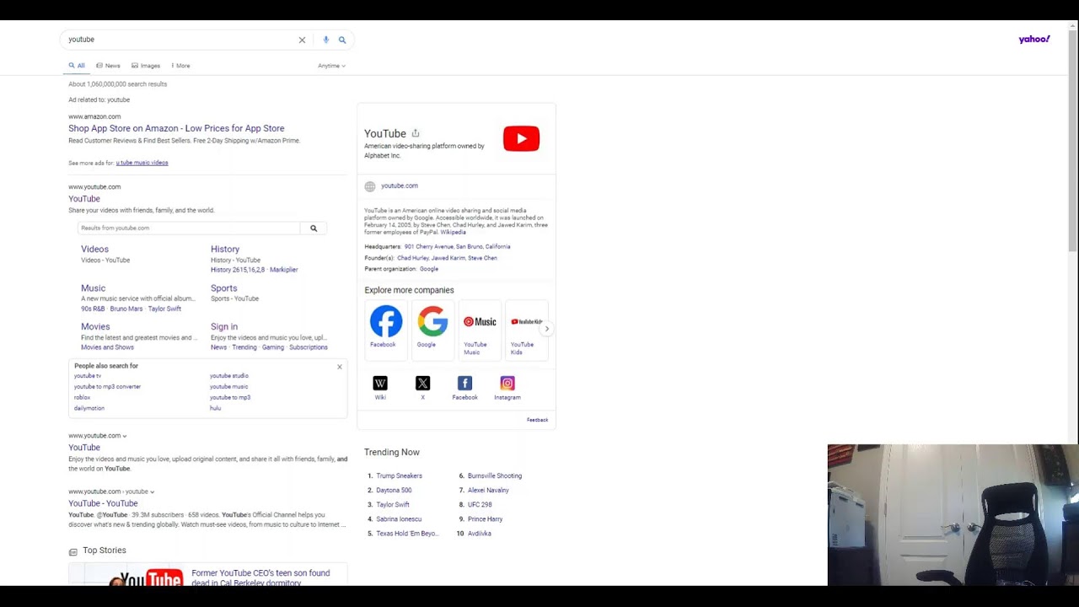Click the Results from youtube.com input

click(x=189, y=228)
